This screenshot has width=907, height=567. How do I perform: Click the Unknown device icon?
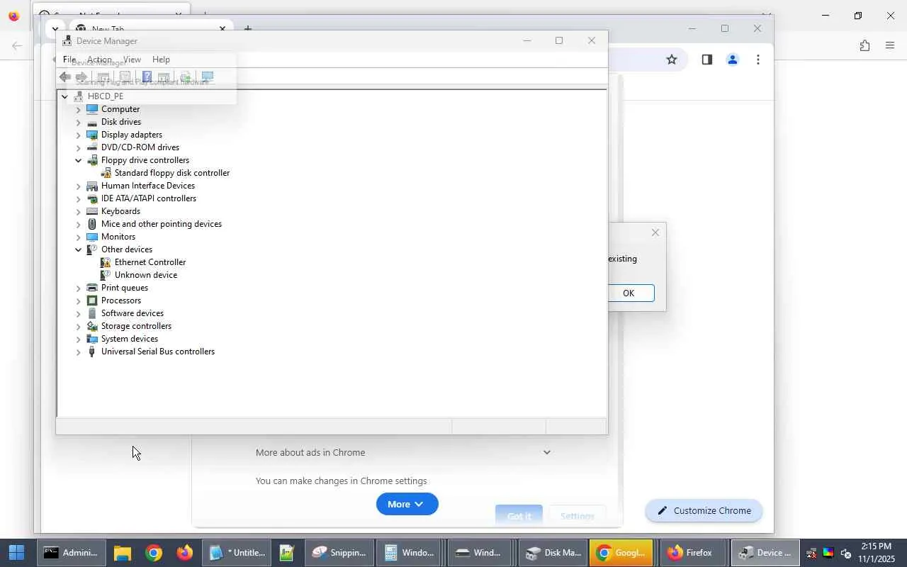coord(106,275)
